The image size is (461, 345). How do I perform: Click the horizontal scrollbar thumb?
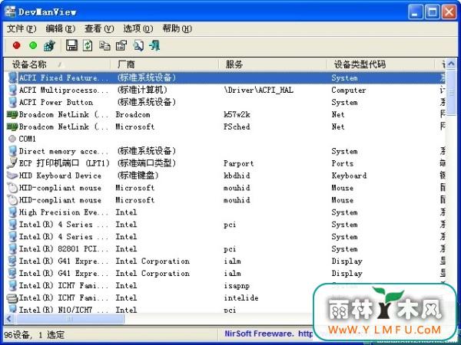[x=70, y=319]
